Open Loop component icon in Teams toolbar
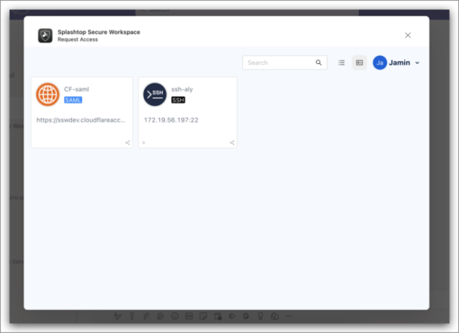 (x=160, y=316)
